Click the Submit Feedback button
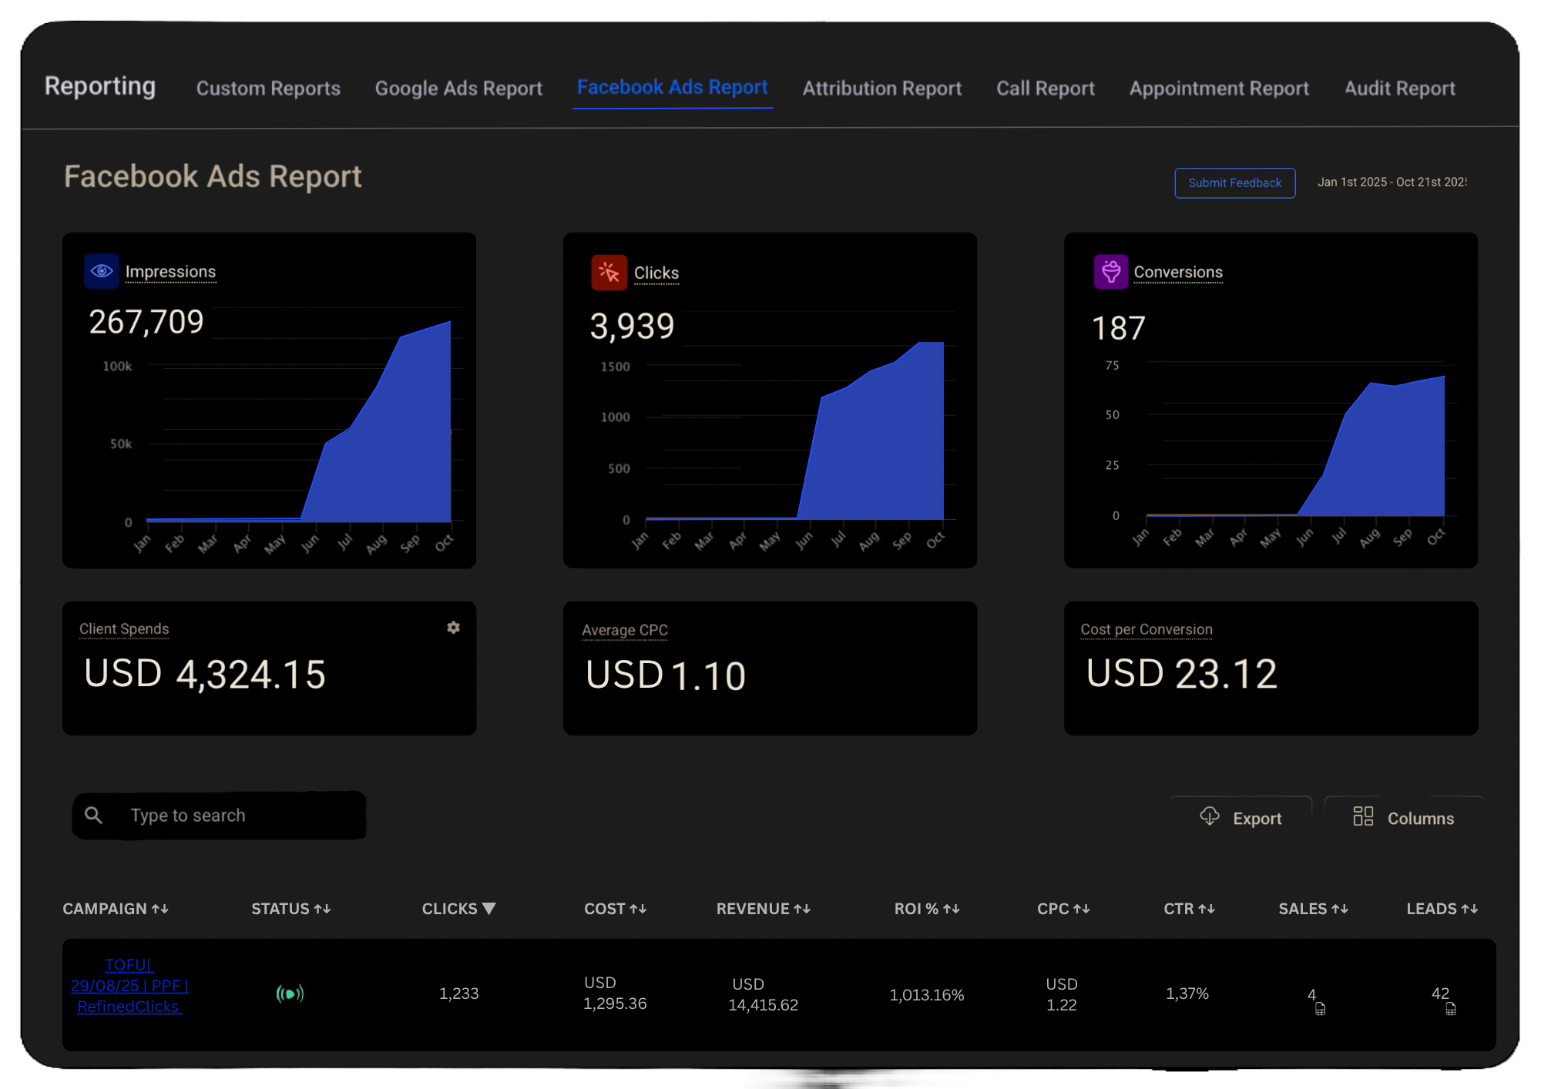 pyautogui.click(x=1234, y=183)
